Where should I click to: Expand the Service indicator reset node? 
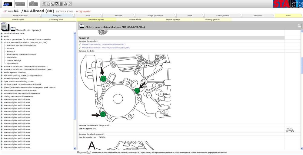(x=2, y=33)
